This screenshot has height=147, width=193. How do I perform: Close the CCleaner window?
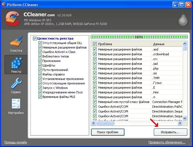pos(188,5)
